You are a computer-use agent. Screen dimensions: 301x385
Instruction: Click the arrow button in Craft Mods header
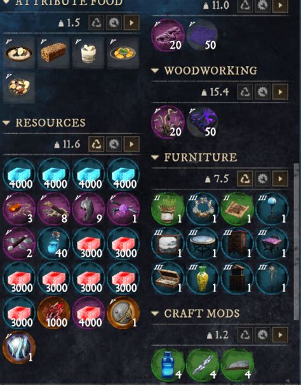pos(280,335)
